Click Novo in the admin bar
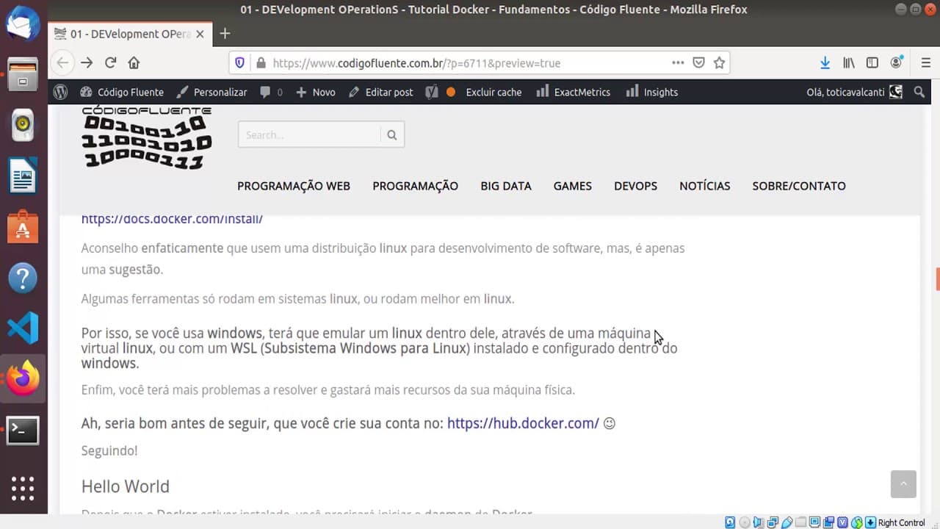 pos(316,92)
